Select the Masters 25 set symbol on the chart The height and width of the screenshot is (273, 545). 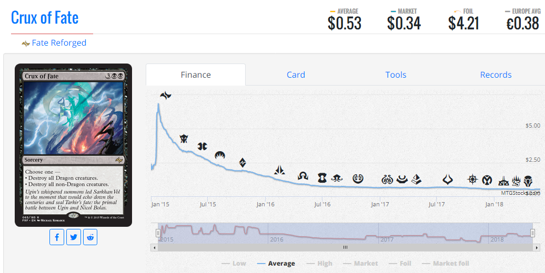pos(516,182)
